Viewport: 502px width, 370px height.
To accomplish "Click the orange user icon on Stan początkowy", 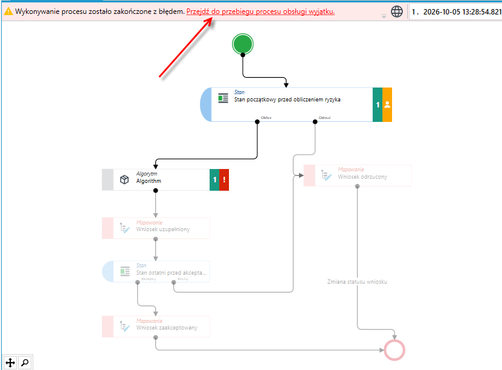I will pos(387,104).
